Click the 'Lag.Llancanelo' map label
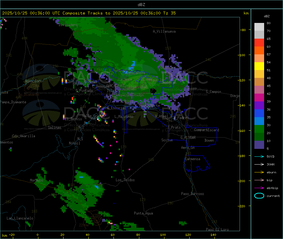Viewport: 283px width, 239px height. 20,218
